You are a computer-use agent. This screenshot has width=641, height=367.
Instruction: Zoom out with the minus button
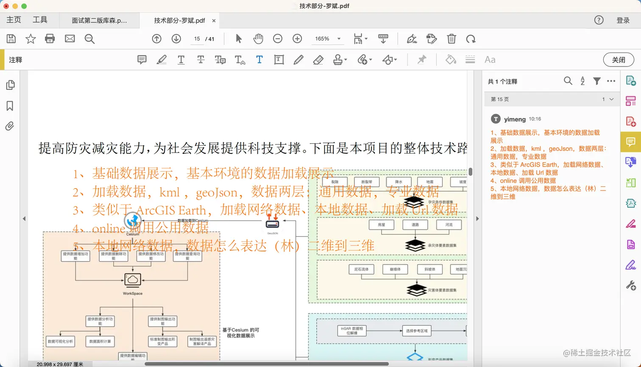(278, 39)
